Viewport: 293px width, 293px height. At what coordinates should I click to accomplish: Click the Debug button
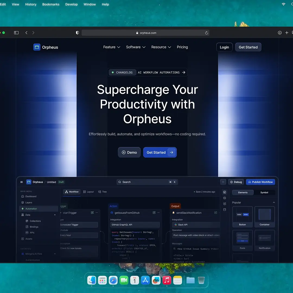coord(236,182)
